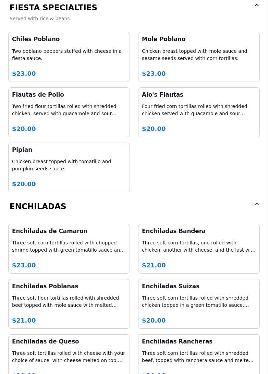Image resolution: width=268 pixels, height=374 pixels.
Task: Click the FIESTA SPECIALTIES heading
Action: (x=53, y=8)
